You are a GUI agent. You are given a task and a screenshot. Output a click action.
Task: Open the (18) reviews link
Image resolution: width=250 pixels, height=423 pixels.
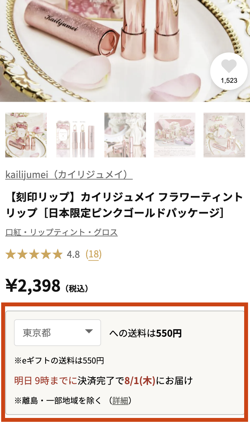93,254
